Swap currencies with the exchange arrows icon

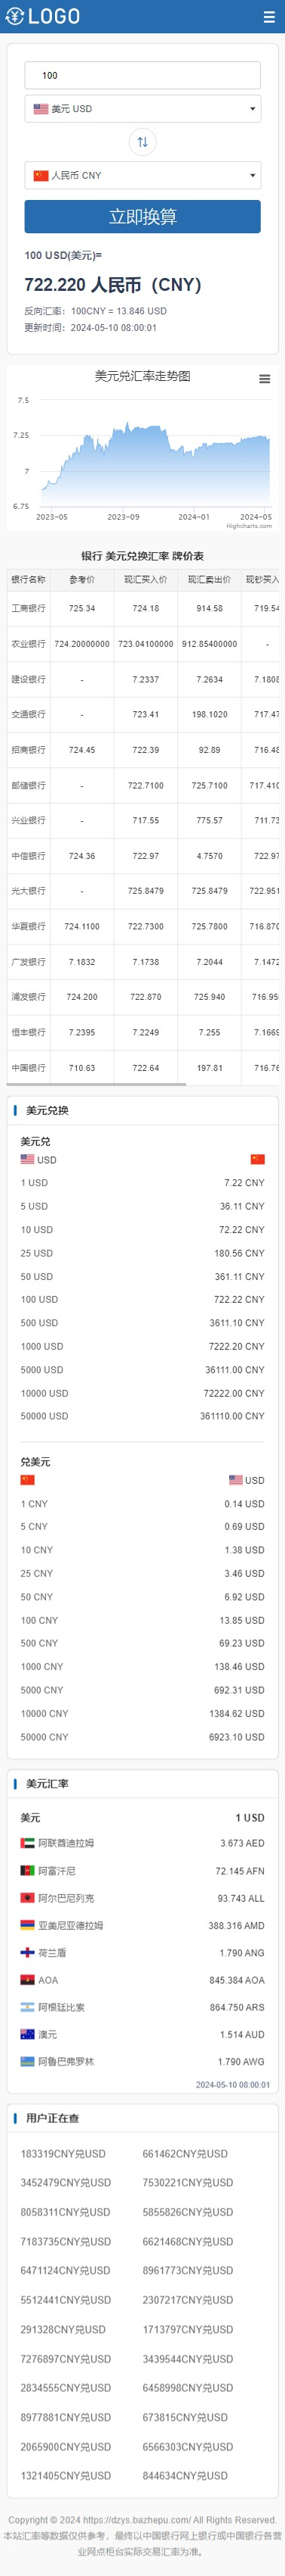point(142,142)
